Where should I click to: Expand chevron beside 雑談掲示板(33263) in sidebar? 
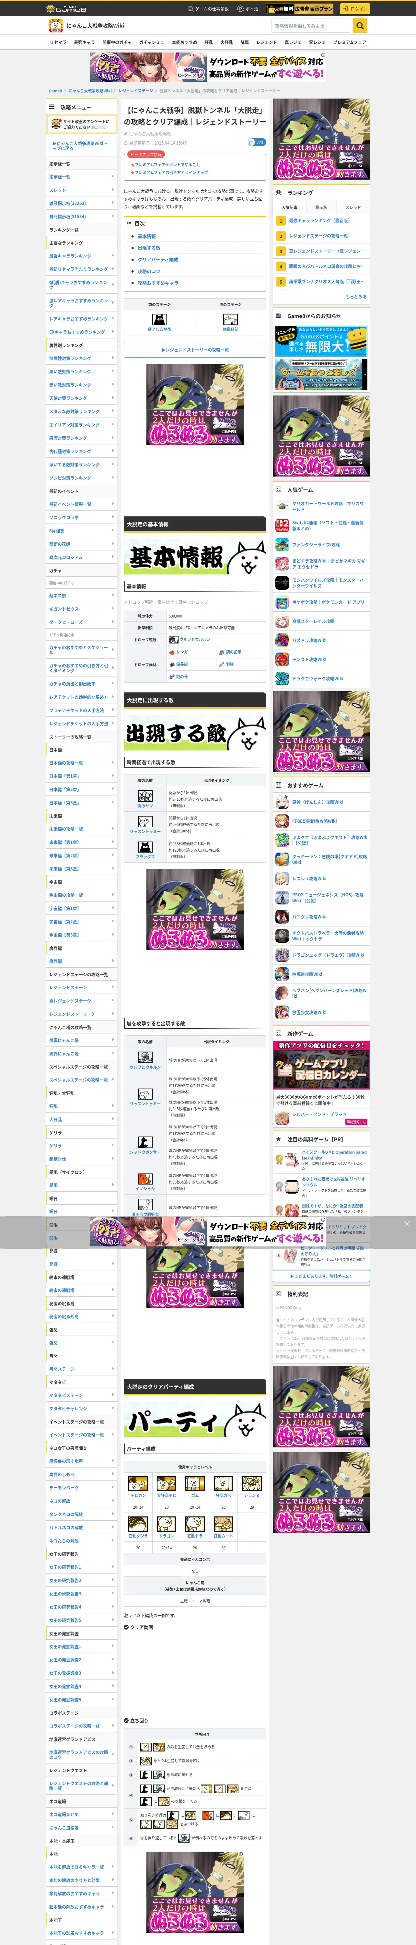pyautogui.click(x=113, y=203)
